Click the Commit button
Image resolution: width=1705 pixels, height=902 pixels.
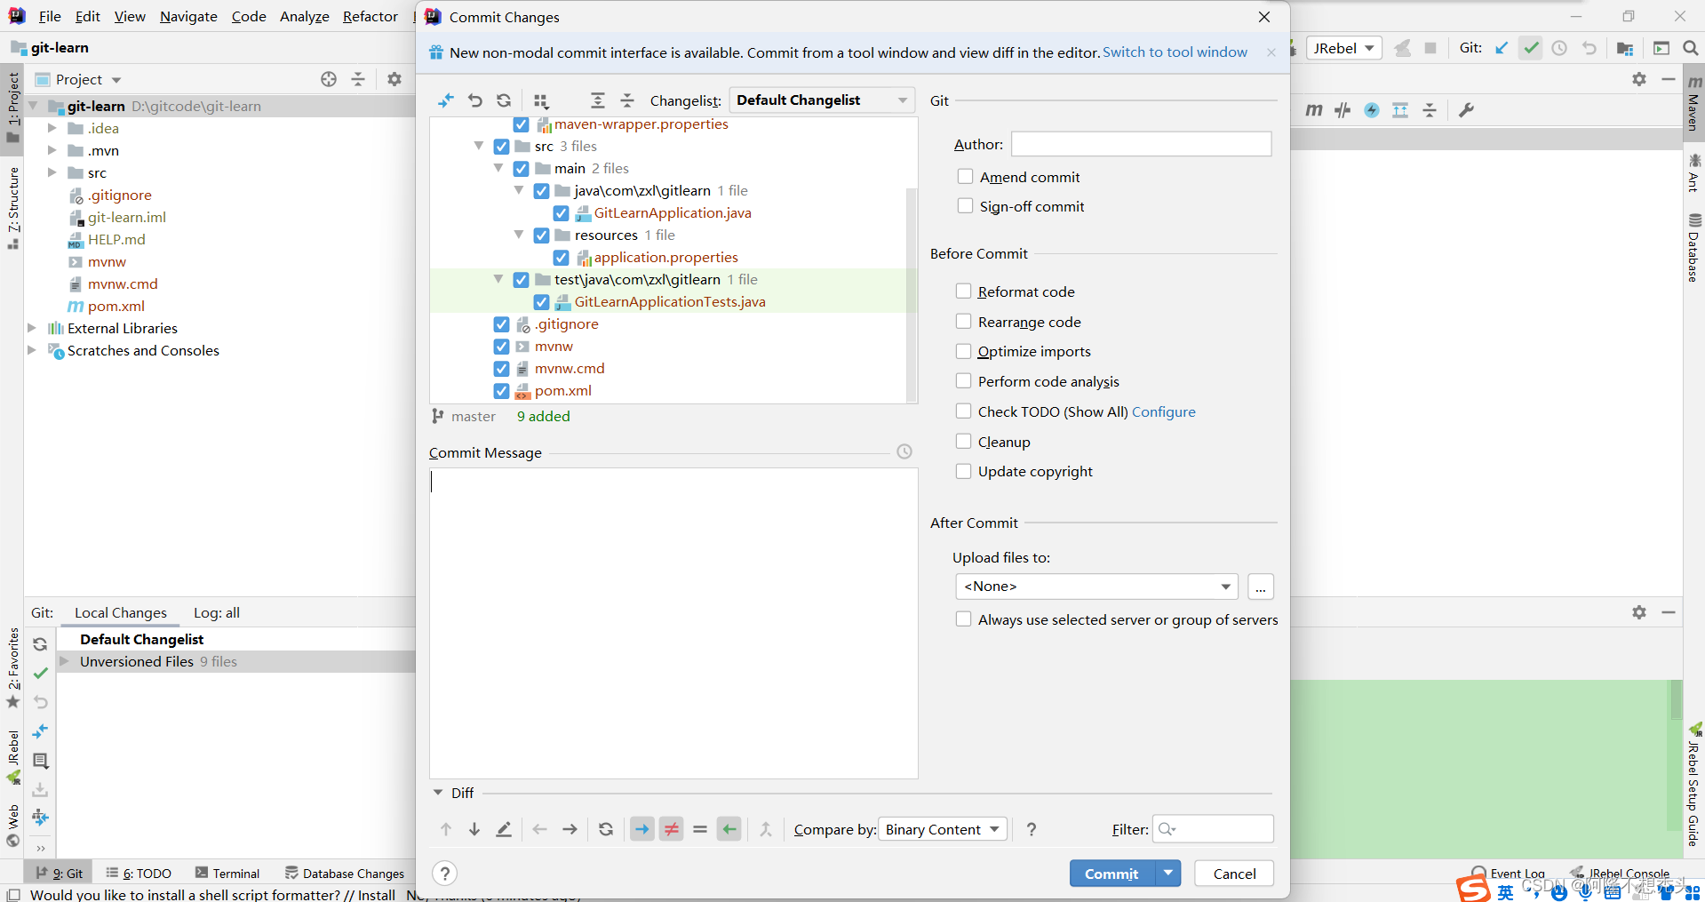[1111, 874]
